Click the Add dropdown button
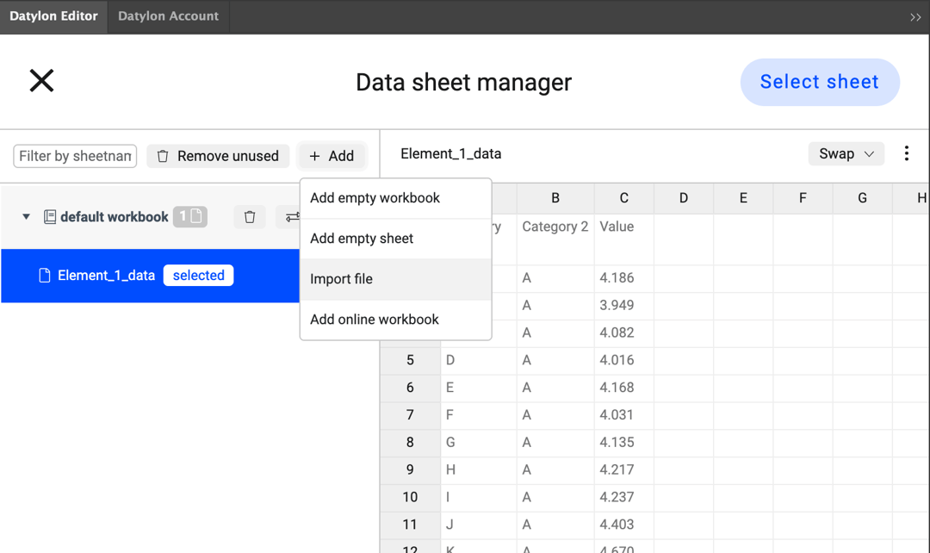930x553 pixels. [332, 156]
